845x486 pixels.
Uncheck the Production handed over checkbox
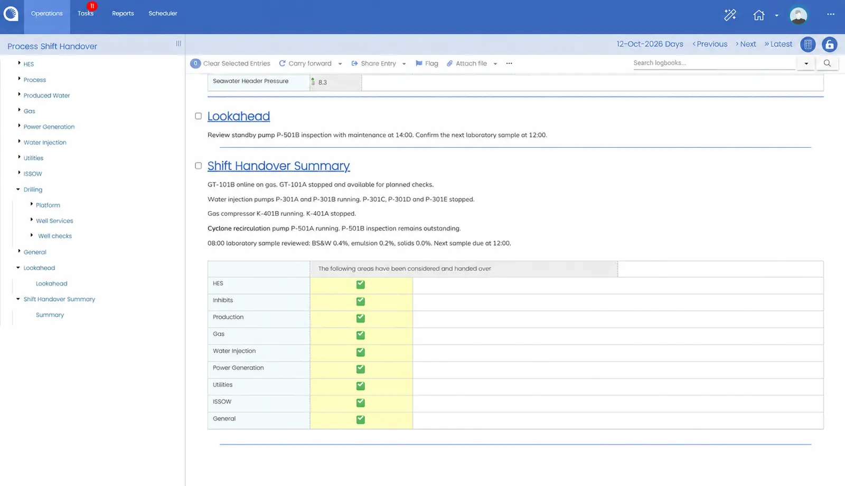[361, 318]
